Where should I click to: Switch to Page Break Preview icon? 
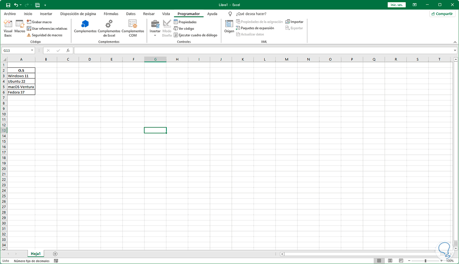(400, 261)
